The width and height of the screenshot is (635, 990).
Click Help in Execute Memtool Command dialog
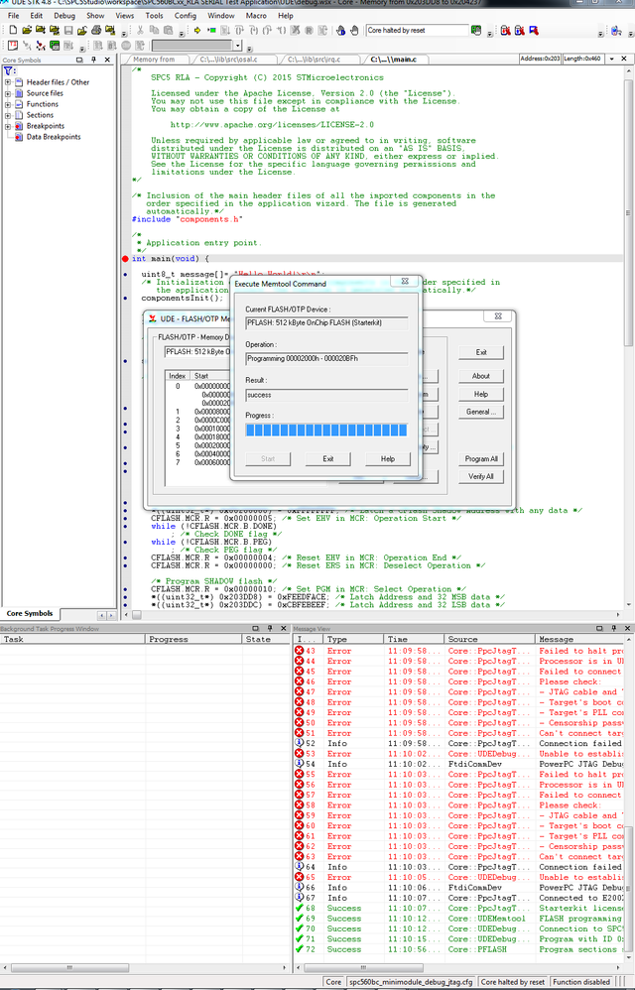click(388, 459)
